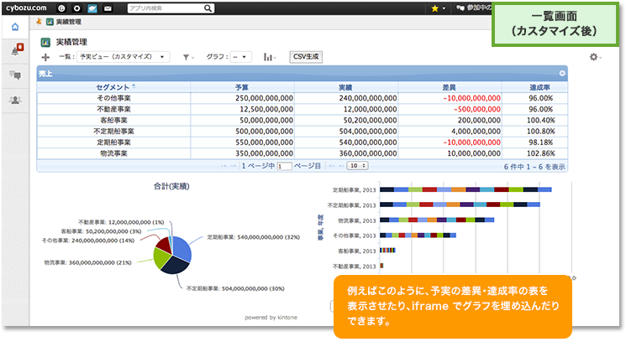Screen dimensions: 626x347
Task: Open notifications bell in sidebar
Action: coord(15,51)
